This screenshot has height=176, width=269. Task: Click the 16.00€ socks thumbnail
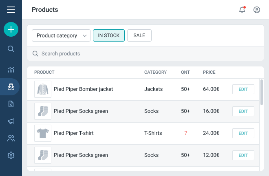click(43, 111)
